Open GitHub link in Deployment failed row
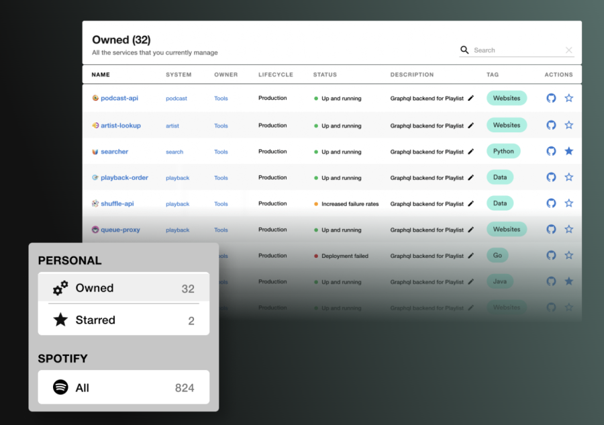The width and height of the screenshot is (604, 425). point(551,255)
